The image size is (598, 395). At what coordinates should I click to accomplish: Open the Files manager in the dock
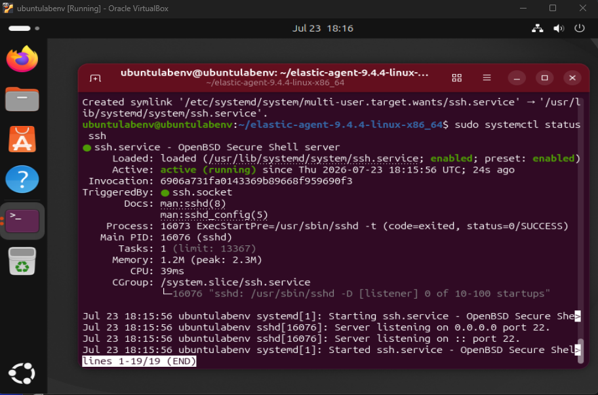click(x=22, y=99)
